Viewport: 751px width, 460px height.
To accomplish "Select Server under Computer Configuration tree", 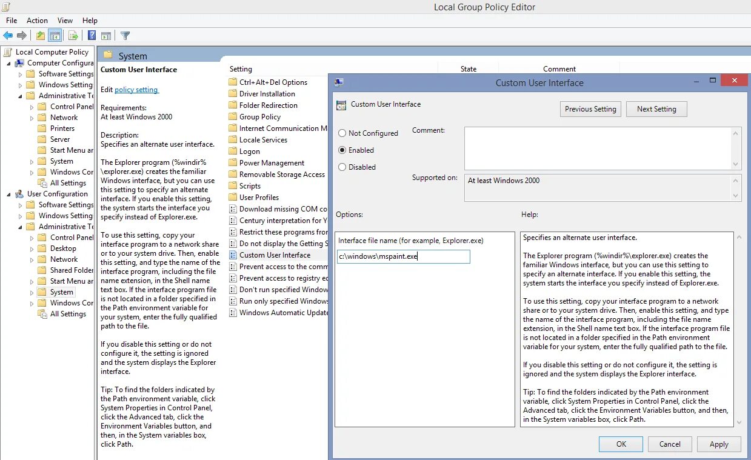I will click(60, 139).
